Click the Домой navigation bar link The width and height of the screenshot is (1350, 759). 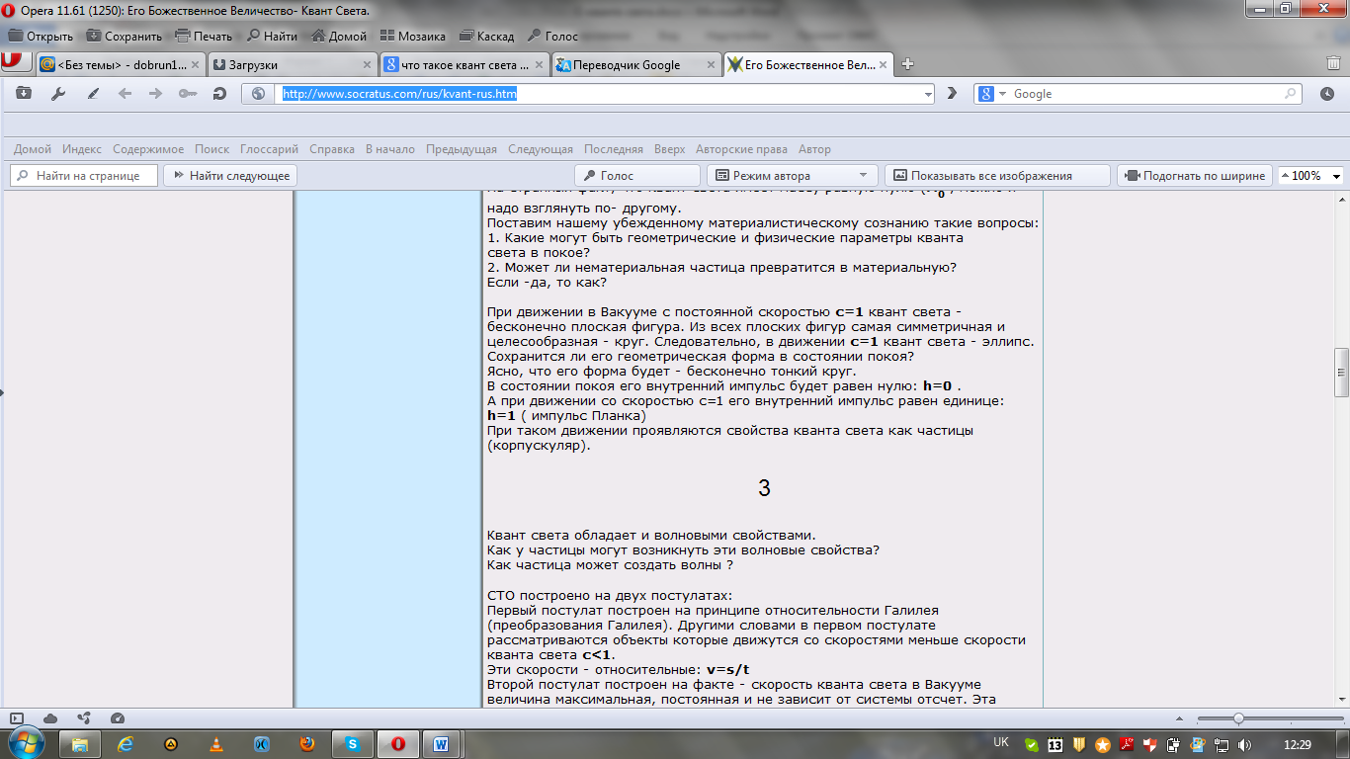coord(33,149)
